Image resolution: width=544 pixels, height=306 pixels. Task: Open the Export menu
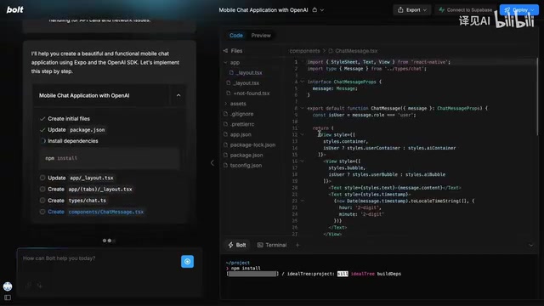(x=411, y=9)
